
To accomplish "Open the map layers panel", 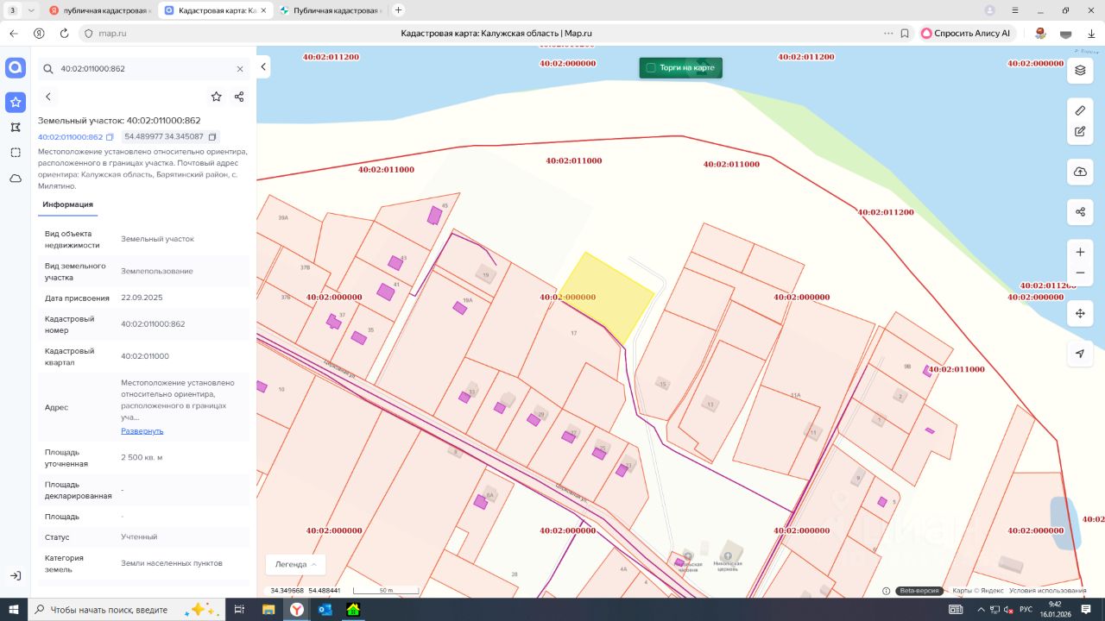I will pos(1080,71).
